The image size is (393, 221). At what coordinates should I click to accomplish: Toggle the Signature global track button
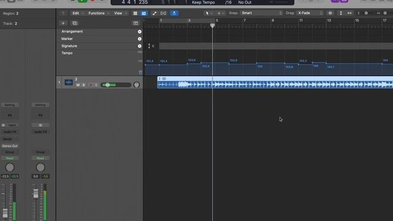tap(139, 46)
